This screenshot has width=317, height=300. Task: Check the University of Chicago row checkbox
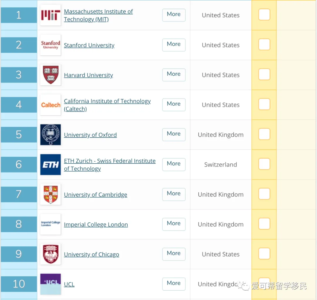264,254
